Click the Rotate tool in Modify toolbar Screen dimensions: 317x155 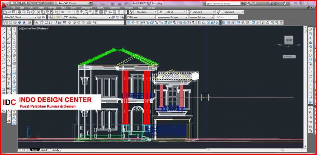point(310,55)
